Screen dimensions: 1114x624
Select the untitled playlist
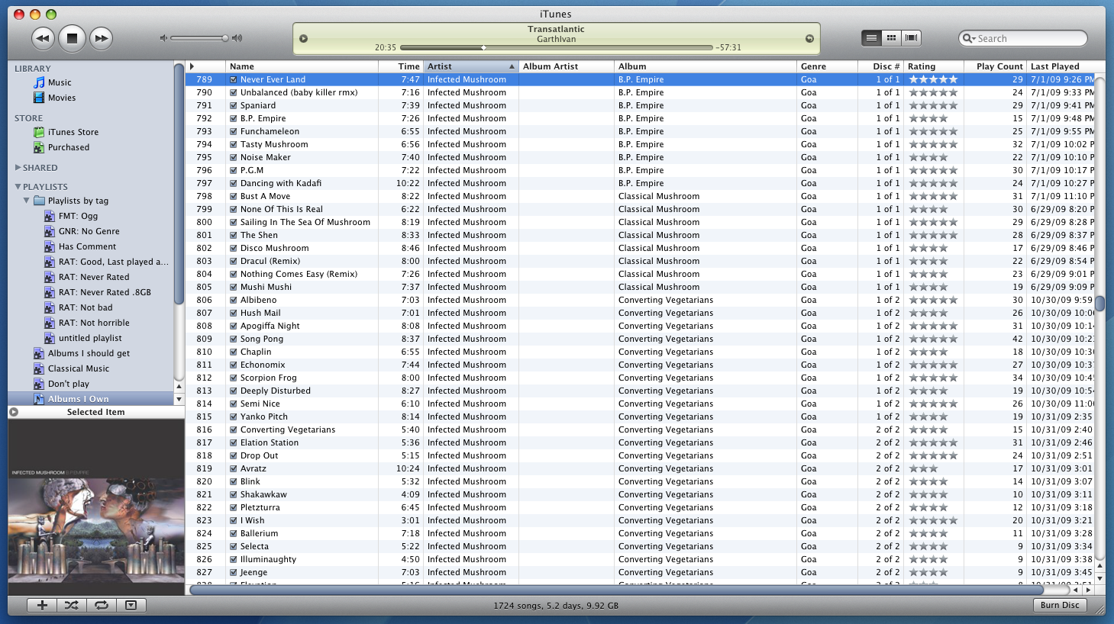pos(82,338)
